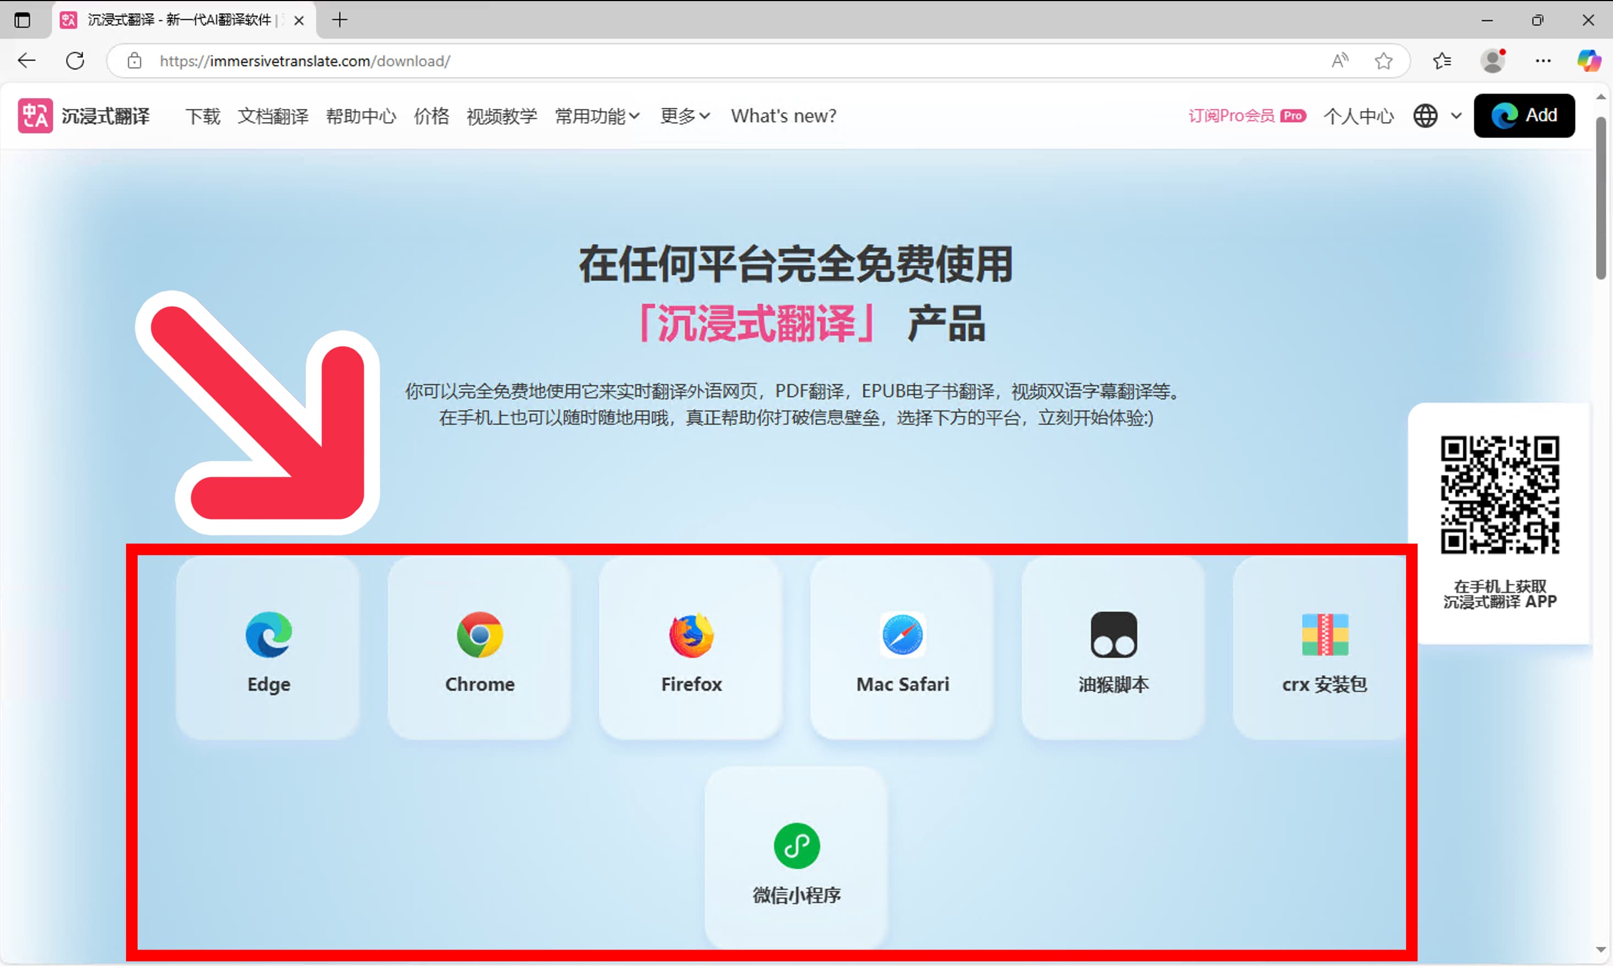Open the 油猴脚本 Tampermonkey option

tap(1113, 649)
